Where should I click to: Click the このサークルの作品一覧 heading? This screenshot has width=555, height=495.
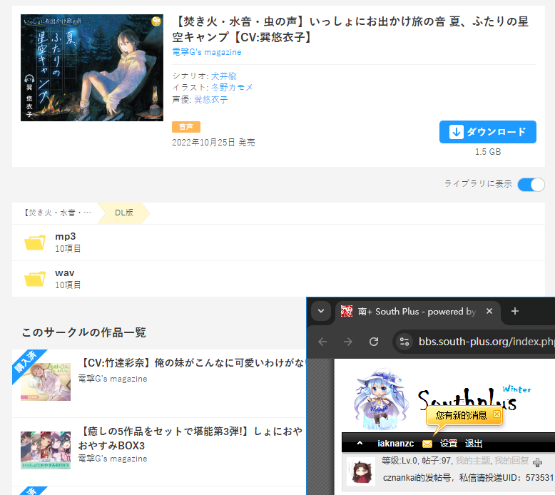(x=84, y=332)
